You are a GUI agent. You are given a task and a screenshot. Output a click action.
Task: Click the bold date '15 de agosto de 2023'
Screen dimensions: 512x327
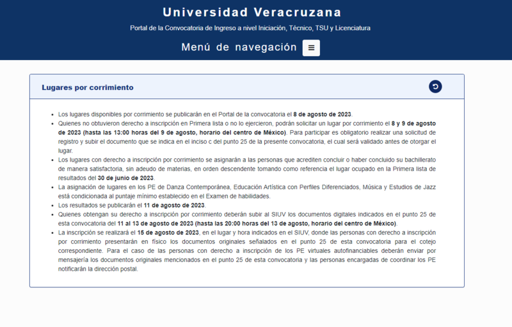(168, 233)
